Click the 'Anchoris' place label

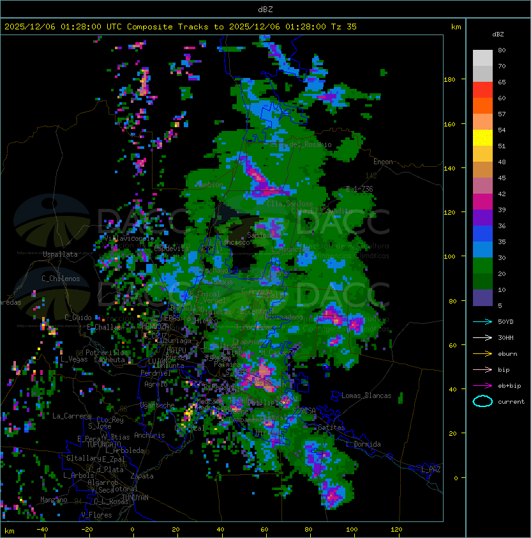(x=149, y=435)
